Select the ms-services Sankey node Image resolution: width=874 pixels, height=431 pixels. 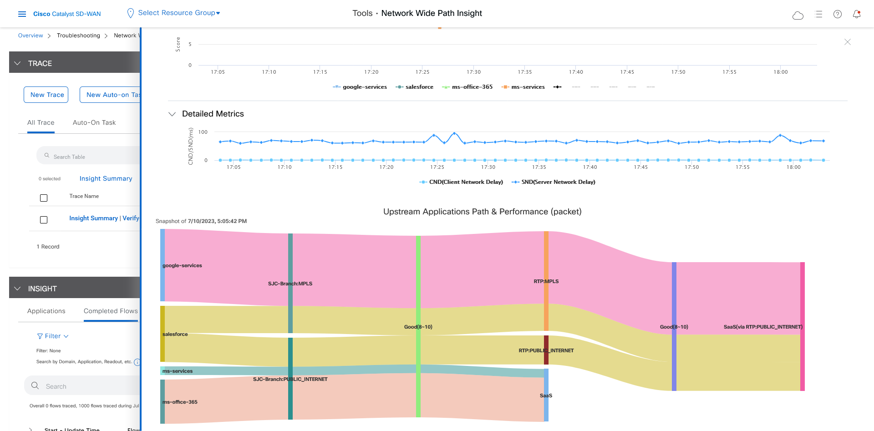point(163,370)
